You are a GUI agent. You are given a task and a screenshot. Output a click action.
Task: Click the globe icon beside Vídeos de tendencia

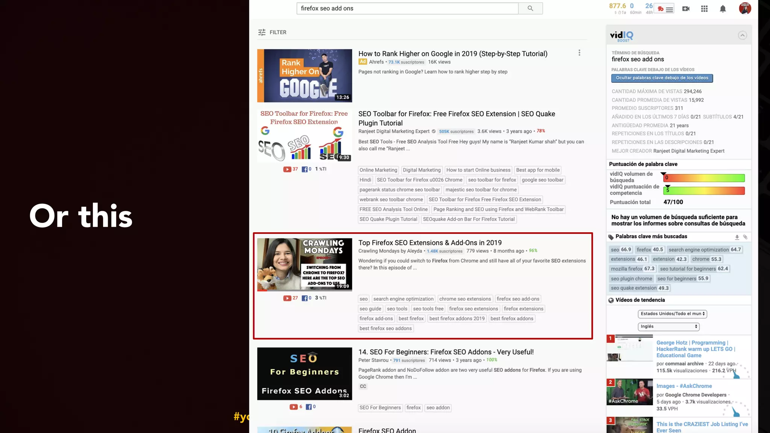611,300
